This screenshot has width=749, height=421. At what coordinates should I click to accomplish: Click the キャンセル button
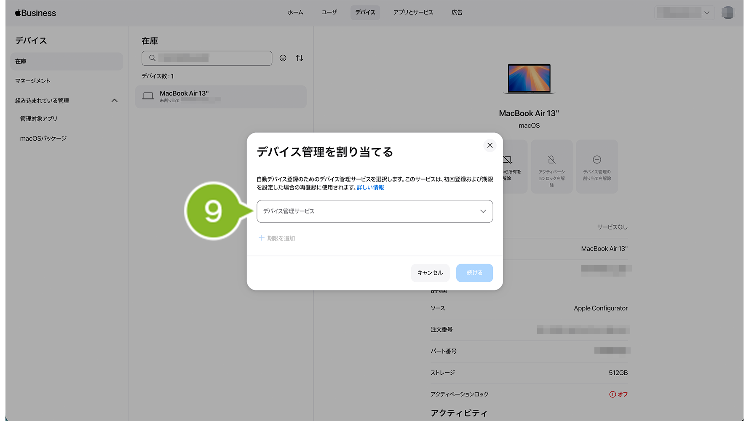[430, 273]
